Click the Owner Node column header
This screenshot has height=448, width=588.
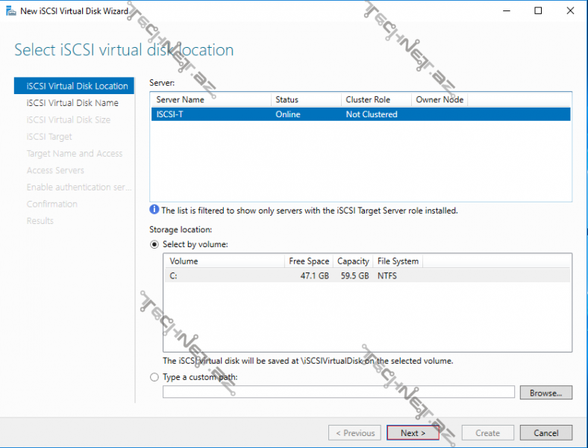coord(439,99)
